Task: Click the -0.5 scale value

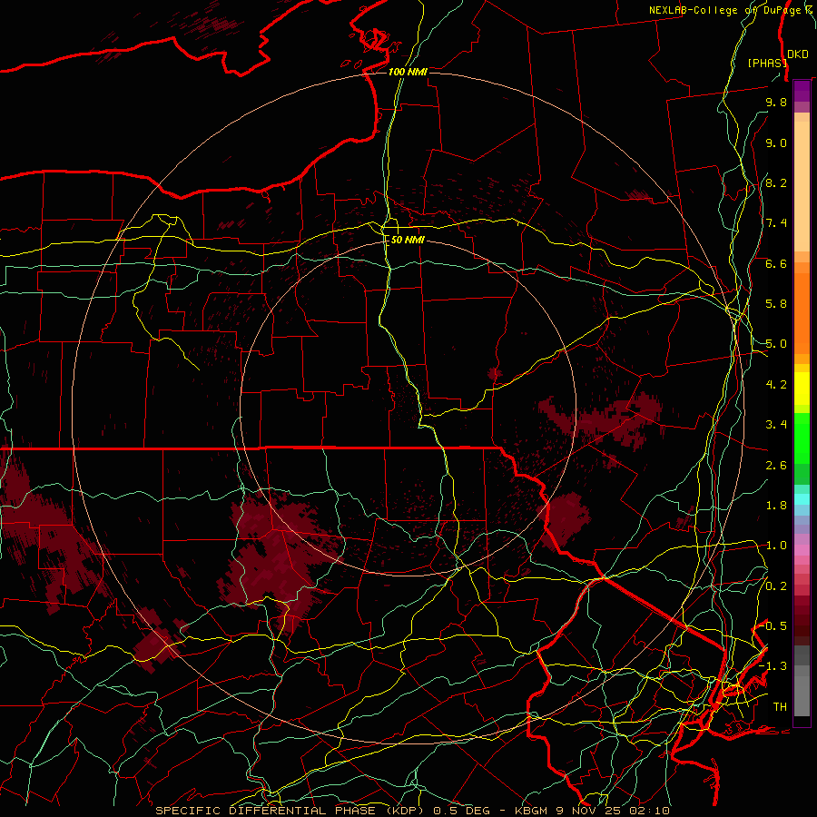Action: (773, 626)
